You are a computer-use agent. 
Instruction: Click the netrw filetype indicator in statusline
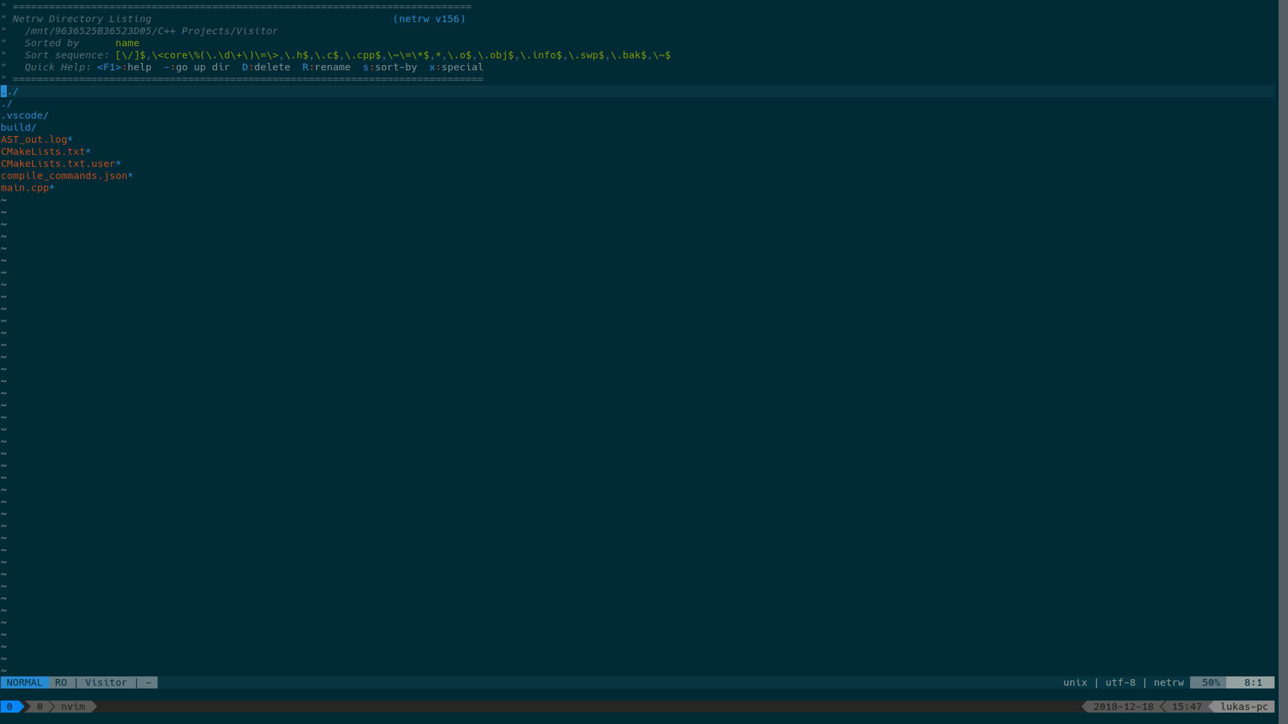(x=1169, y=682)
